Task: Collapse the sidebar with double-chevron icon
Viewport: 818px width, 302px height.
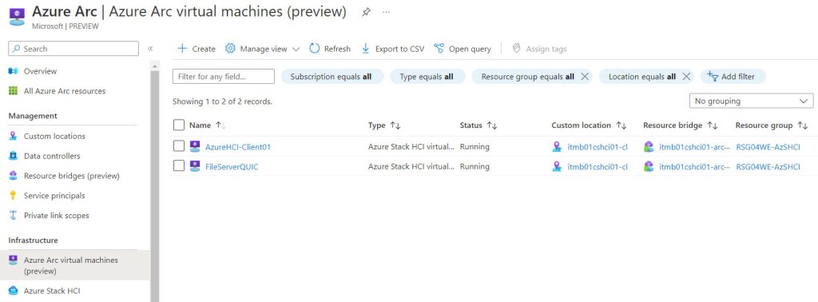Action: (150, 49)
